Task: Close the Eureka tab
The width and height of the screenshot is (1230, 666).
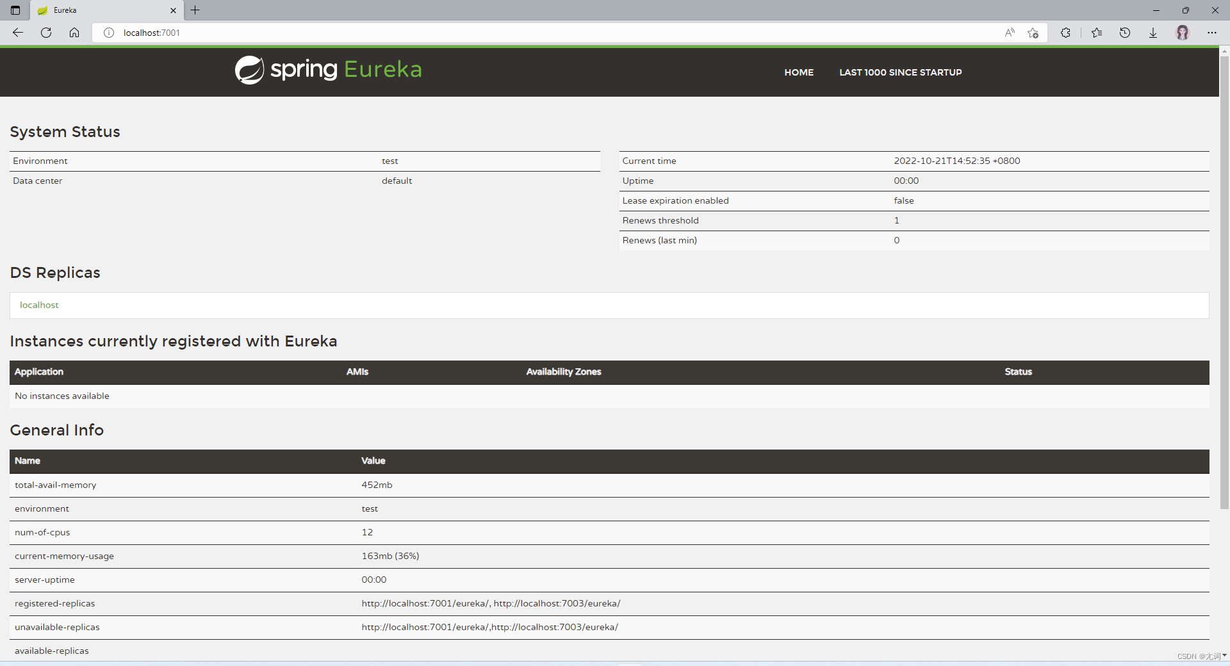Action: [173, 10]
